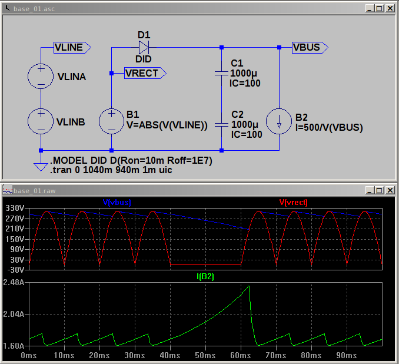This screenshot has width=399, height=364.
Task: Click the B2 reference designator label
Action: pos(301,117)
